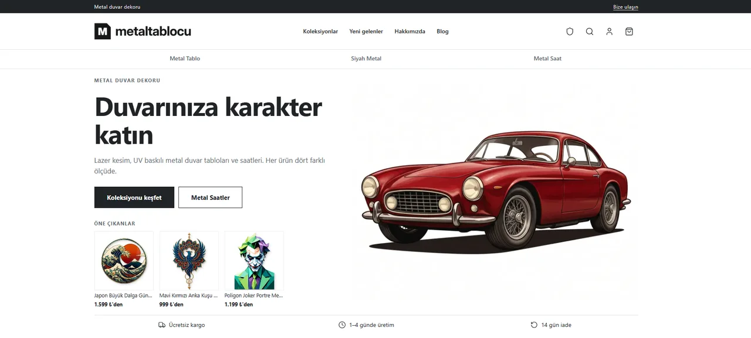Image resolution: width=751 pixels, height=338 pixels.
Task: Click the ÖNE ÇIKANLAR label
Action: (115, 224)
